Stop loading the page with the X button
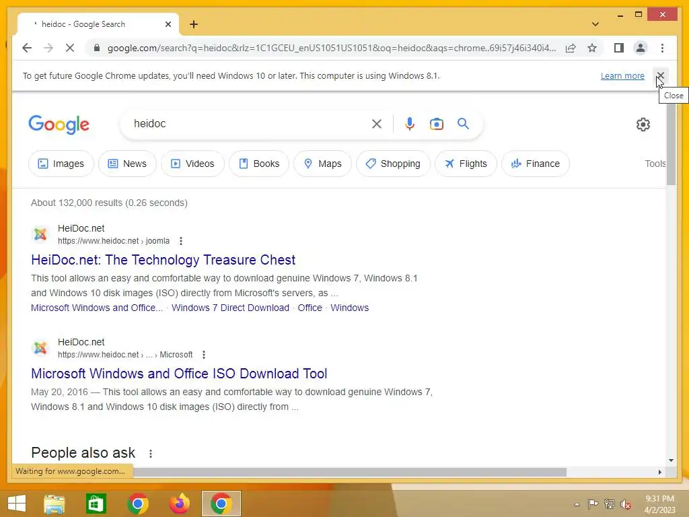Screen dimensions: 689x517 (x=70, y=48)
